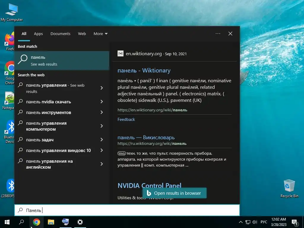Click the Windows Start button
The image size is (304, 228).
point(7,222)
